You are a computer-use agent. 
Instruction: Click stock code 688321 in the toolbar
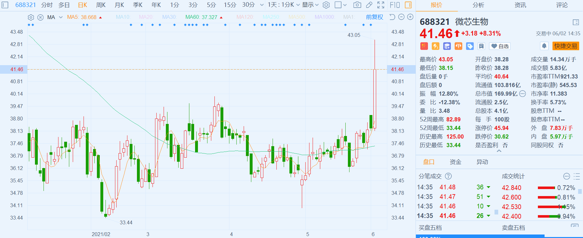pos(26,5)
